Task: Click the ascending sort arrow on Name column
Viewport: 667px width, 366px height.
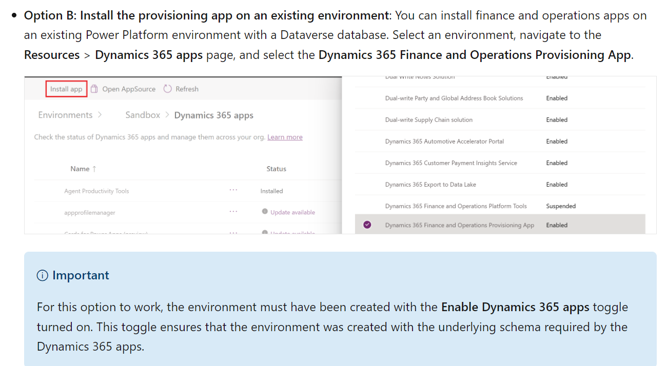Action: click(x=93, y=169)
